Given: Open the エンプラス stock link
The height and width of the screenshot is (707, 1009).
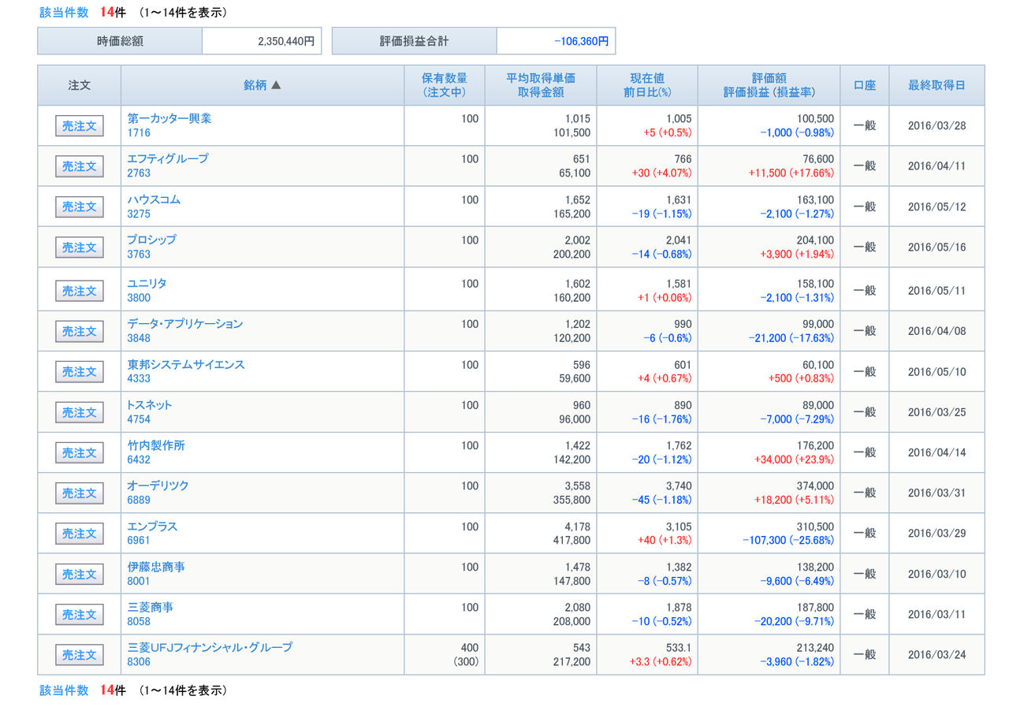Looking at the screenshot, I should (x=153, y=527).
